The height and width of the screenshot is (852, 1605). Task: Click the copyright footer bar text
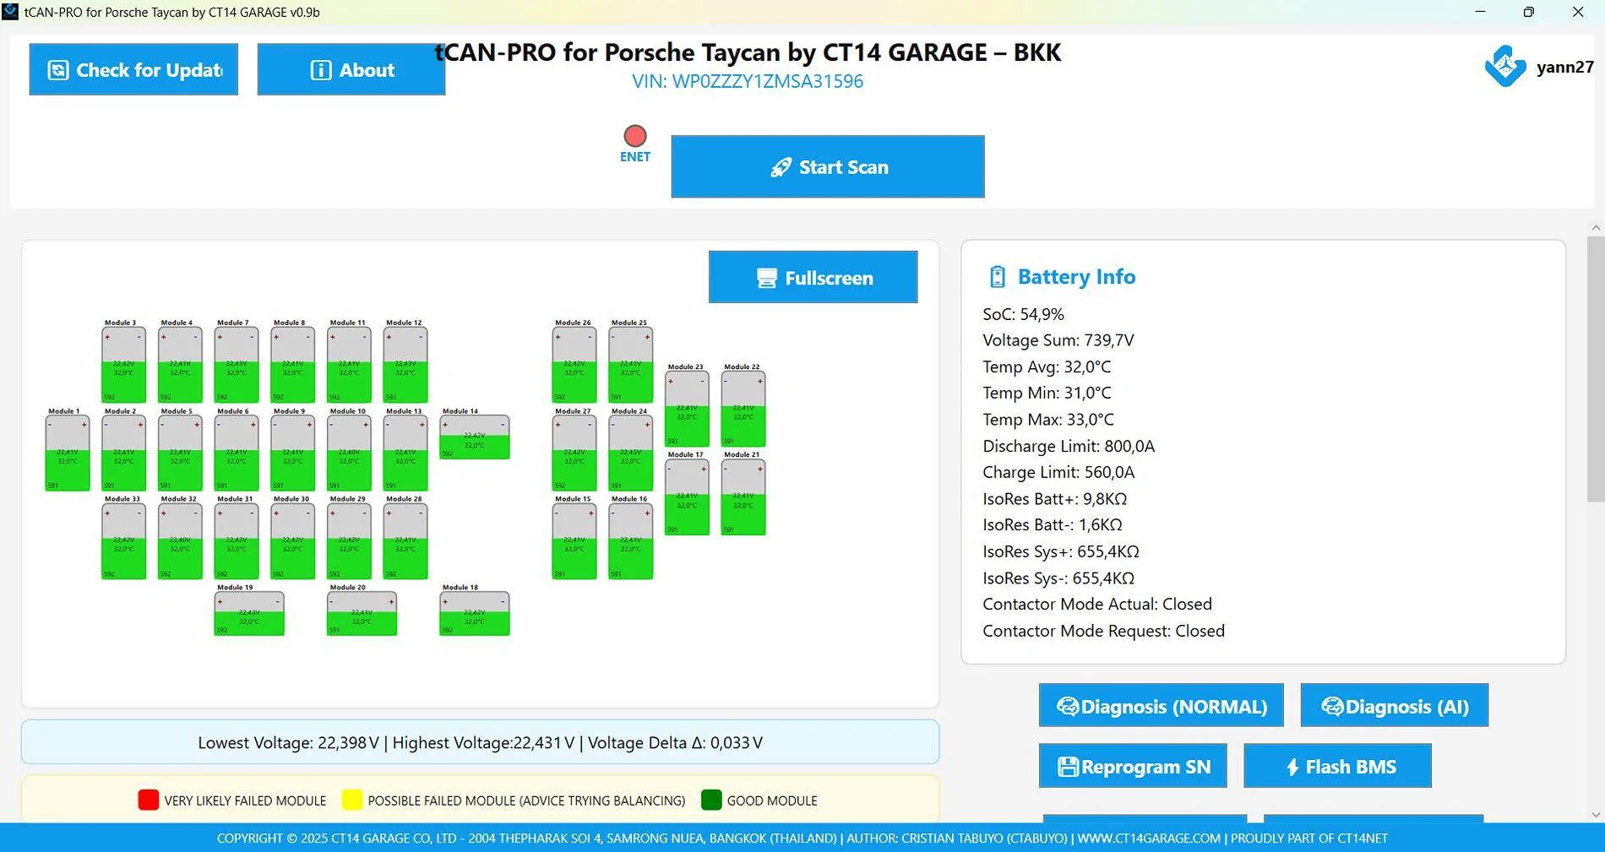[x=802, y=838]
